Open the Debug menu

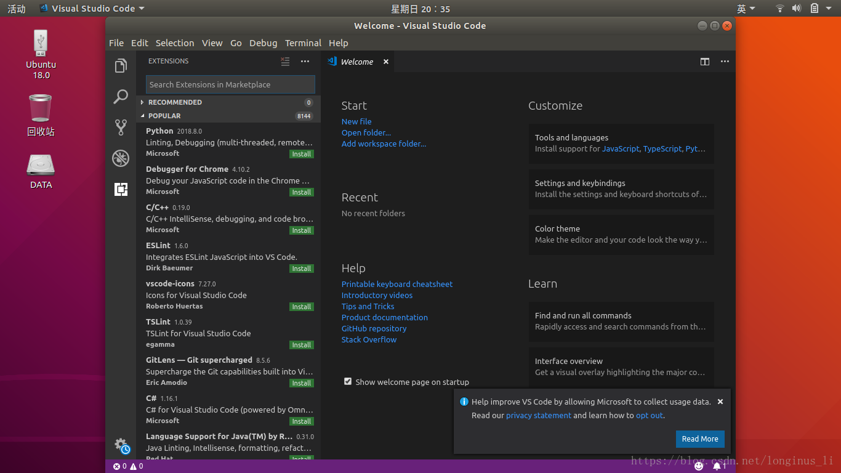click(264, 43)
